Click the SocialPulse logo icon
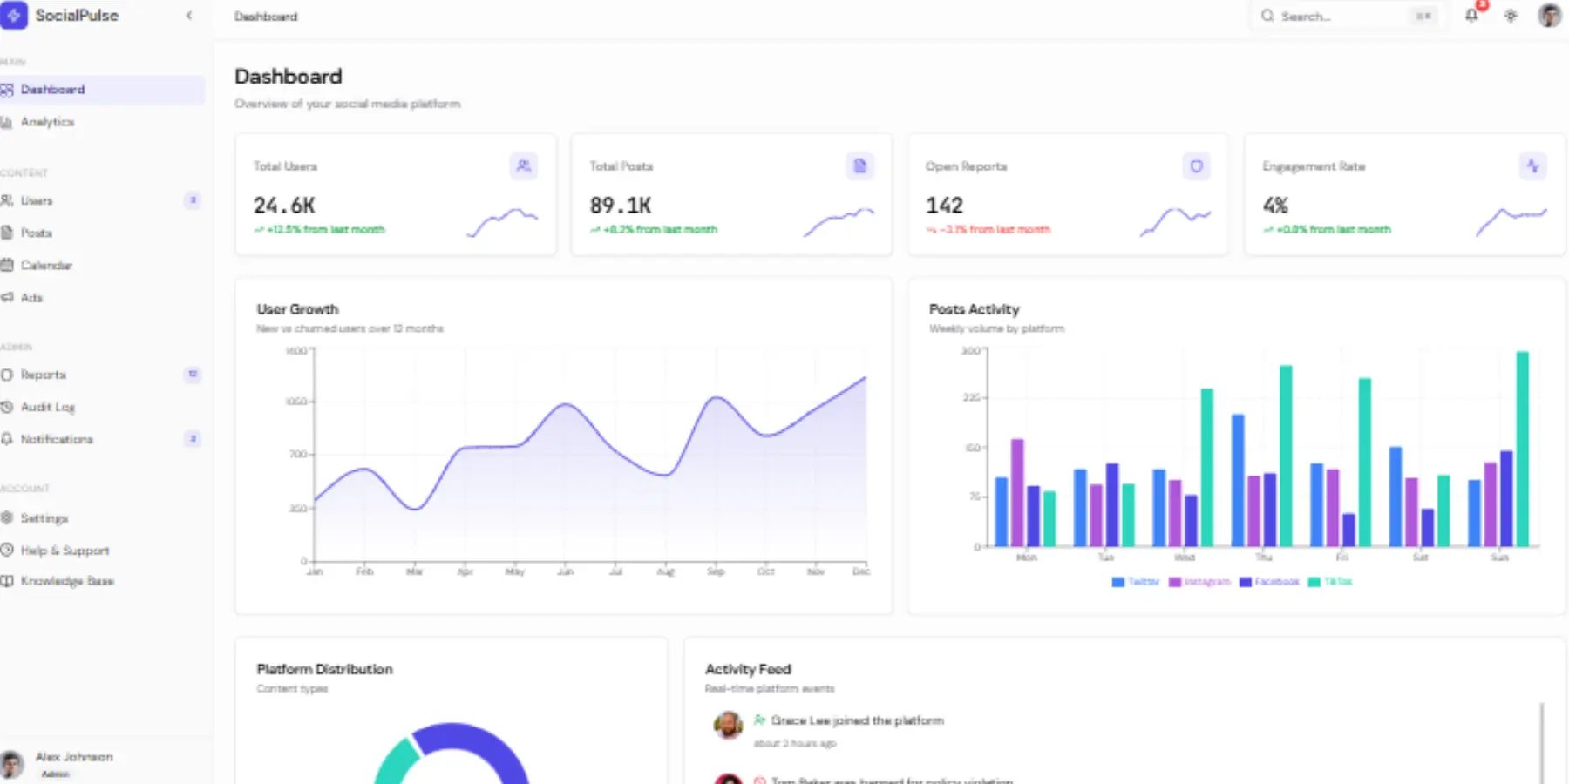The height and width of the screenshot is (784, 1569). coord(13,16)
